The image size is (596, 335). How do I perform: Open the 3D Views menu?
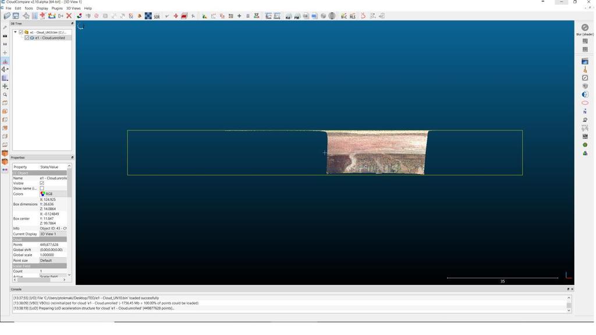73,8
